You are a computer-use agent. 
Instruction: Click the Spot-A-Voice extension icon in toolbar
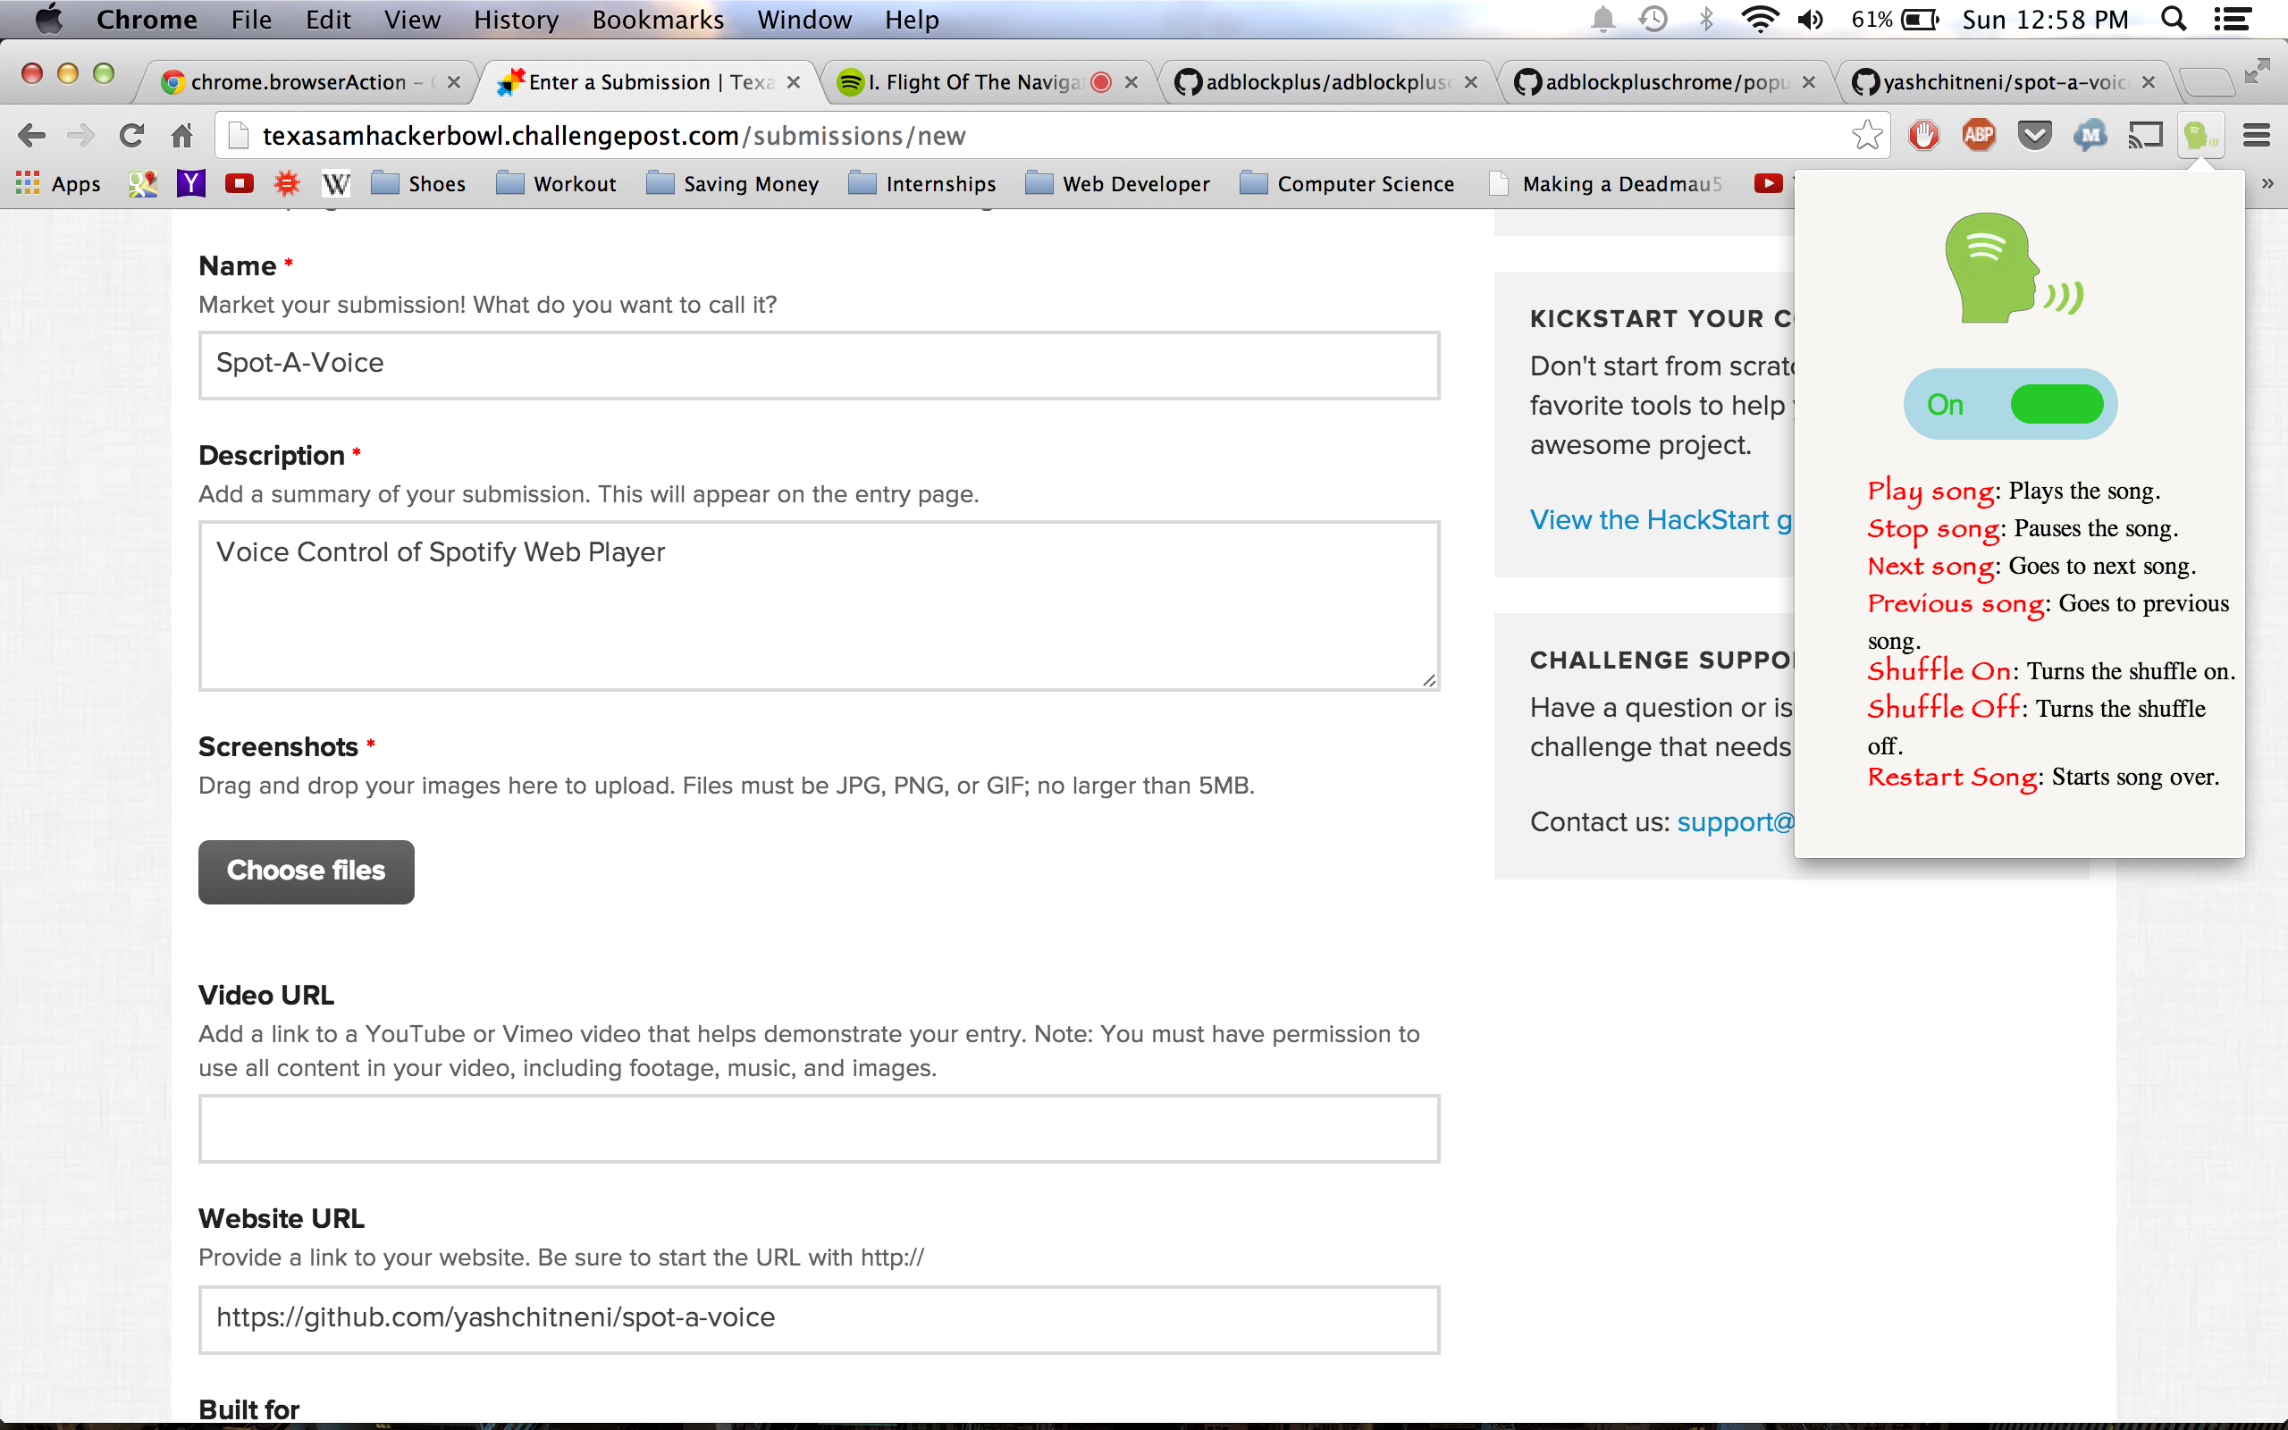pyautogui.click(x=2200, y=136)
